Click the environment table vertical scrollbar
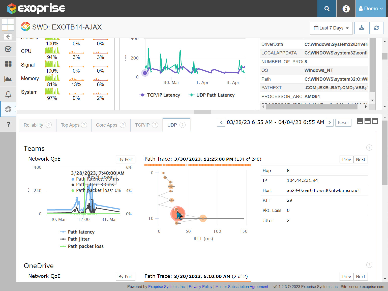The height and width of the screenshot is (291, 388). (x=372, y=65)
